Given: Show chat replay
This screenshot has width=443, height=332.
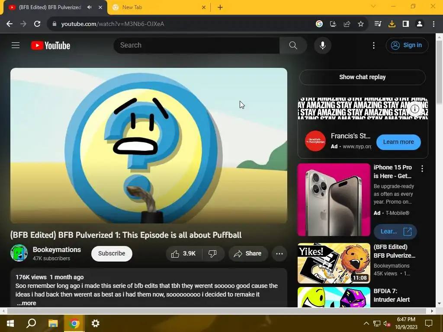Looking at the screenshot, I should tap(362, 77).
